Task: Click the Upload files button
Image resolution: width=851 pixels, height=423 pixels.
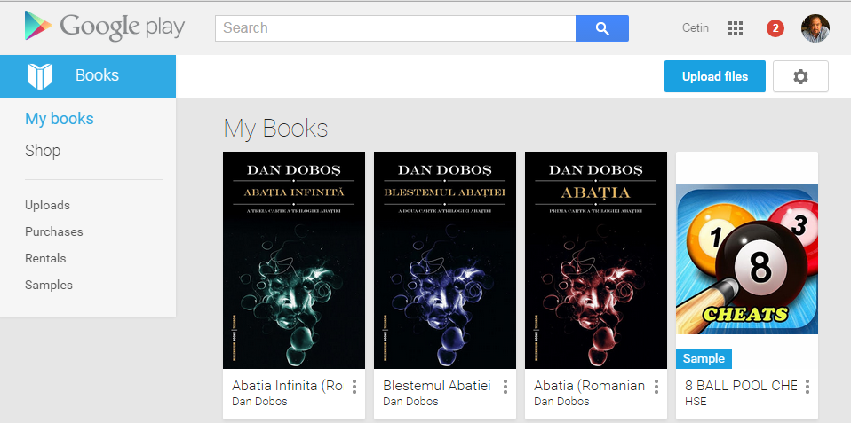Action: (x=715, y=76)
